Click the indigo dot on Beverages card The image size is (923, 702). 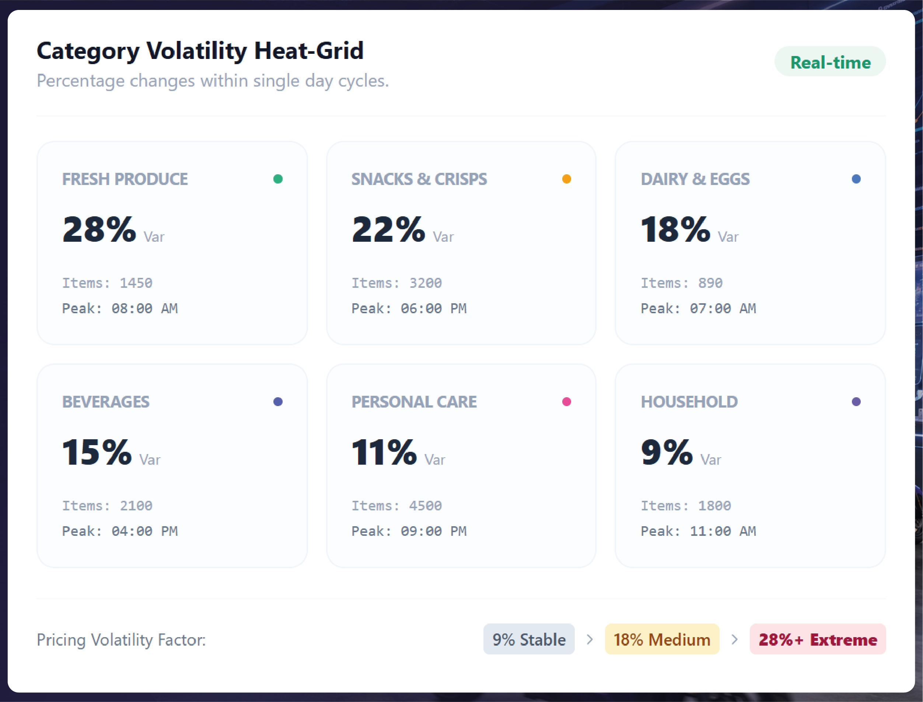click(278, 402)
